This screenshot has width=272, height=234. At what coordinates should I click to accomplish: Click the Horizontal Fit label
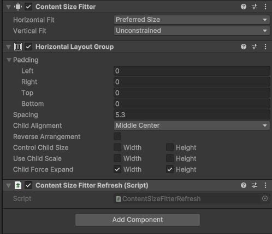[34, 20]
